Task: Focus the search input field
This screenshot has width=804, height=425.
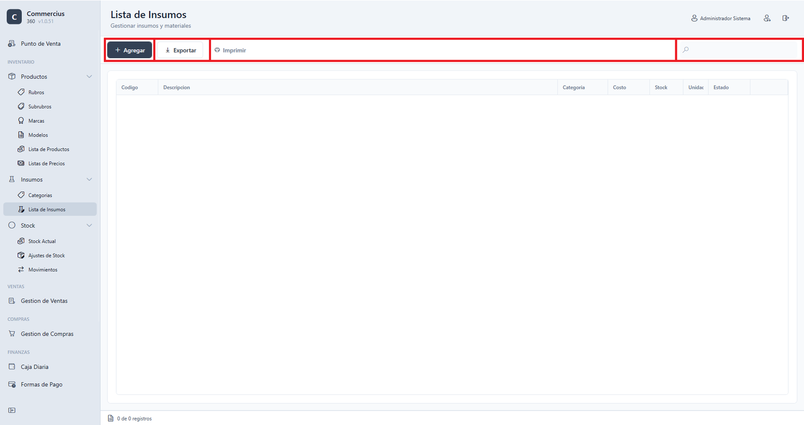Action: click(739, 50)
